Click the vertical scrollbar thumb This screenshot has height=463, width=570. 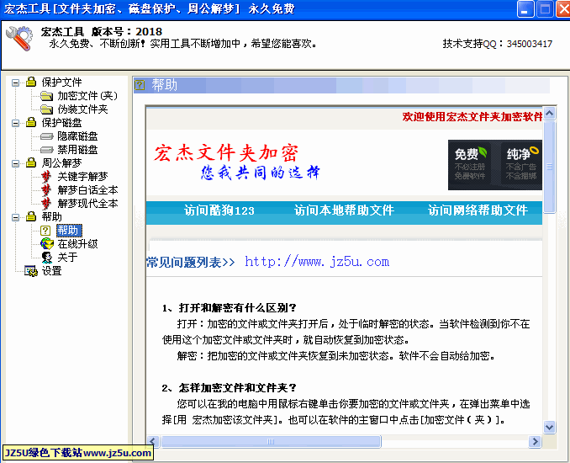(549, 167)
